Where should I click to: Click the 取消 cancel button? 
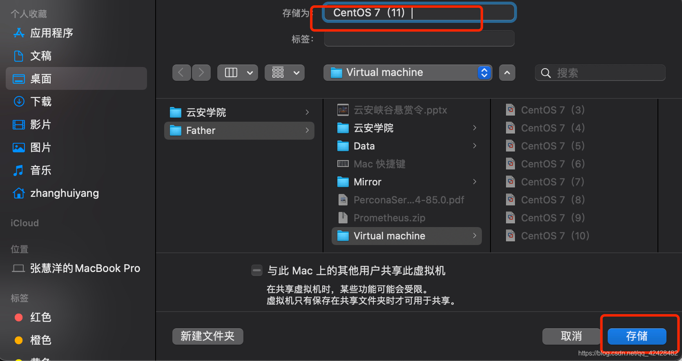(x=571, y=336)
